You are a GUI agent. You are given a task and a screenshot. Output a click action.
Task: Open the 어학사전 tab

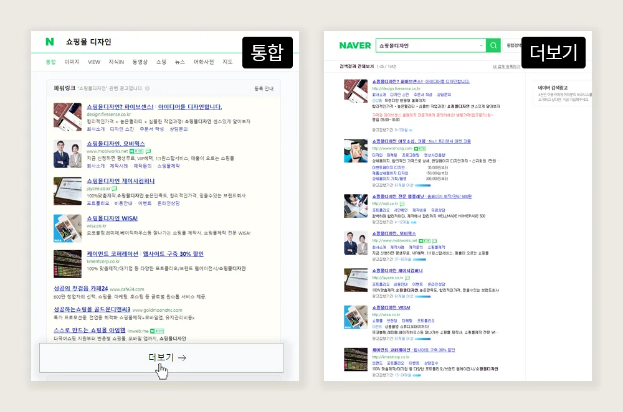pos(204,62)
